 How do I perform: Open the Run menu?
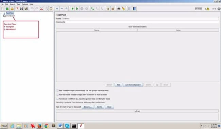pyautogui.click(x=18, y=4)
